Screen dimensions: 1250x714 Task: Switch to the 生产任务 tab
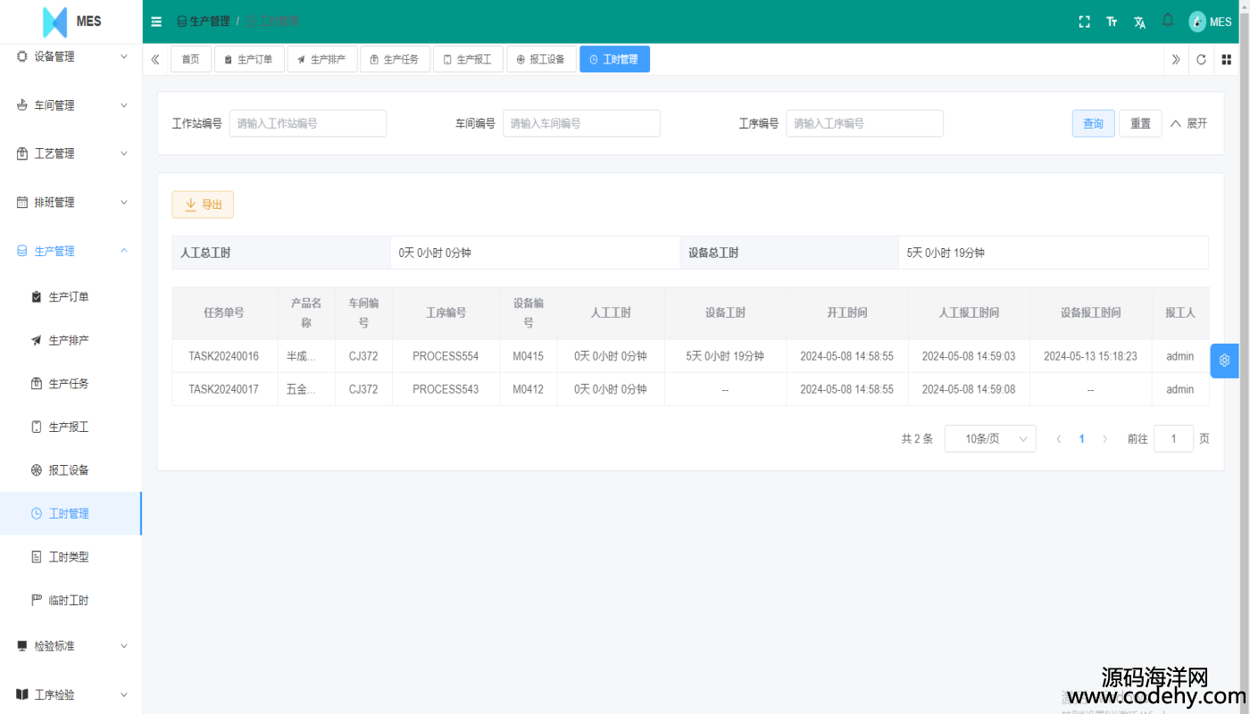(x=396, y=60)
